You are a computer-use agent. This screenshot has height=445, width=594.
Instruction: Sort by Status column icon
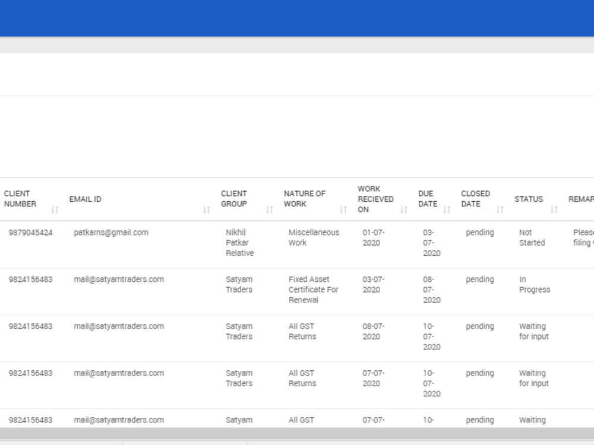point(554,209)
